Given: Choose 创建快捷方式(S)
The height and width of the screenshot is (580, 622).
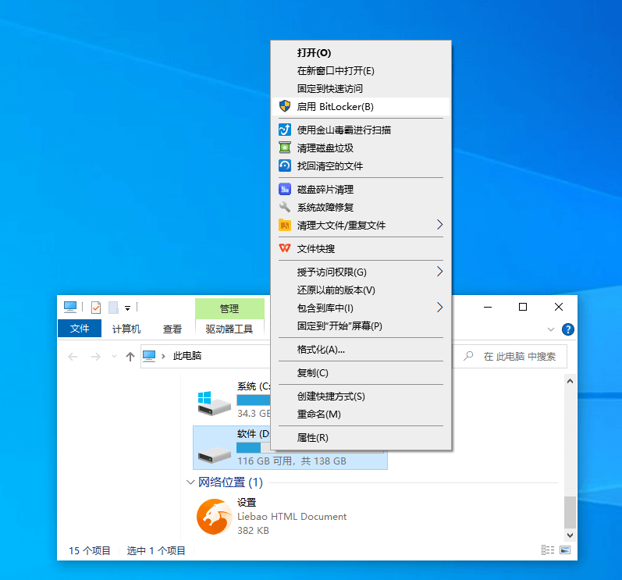Looking at the screenshot, I should (x=361, y=397).
